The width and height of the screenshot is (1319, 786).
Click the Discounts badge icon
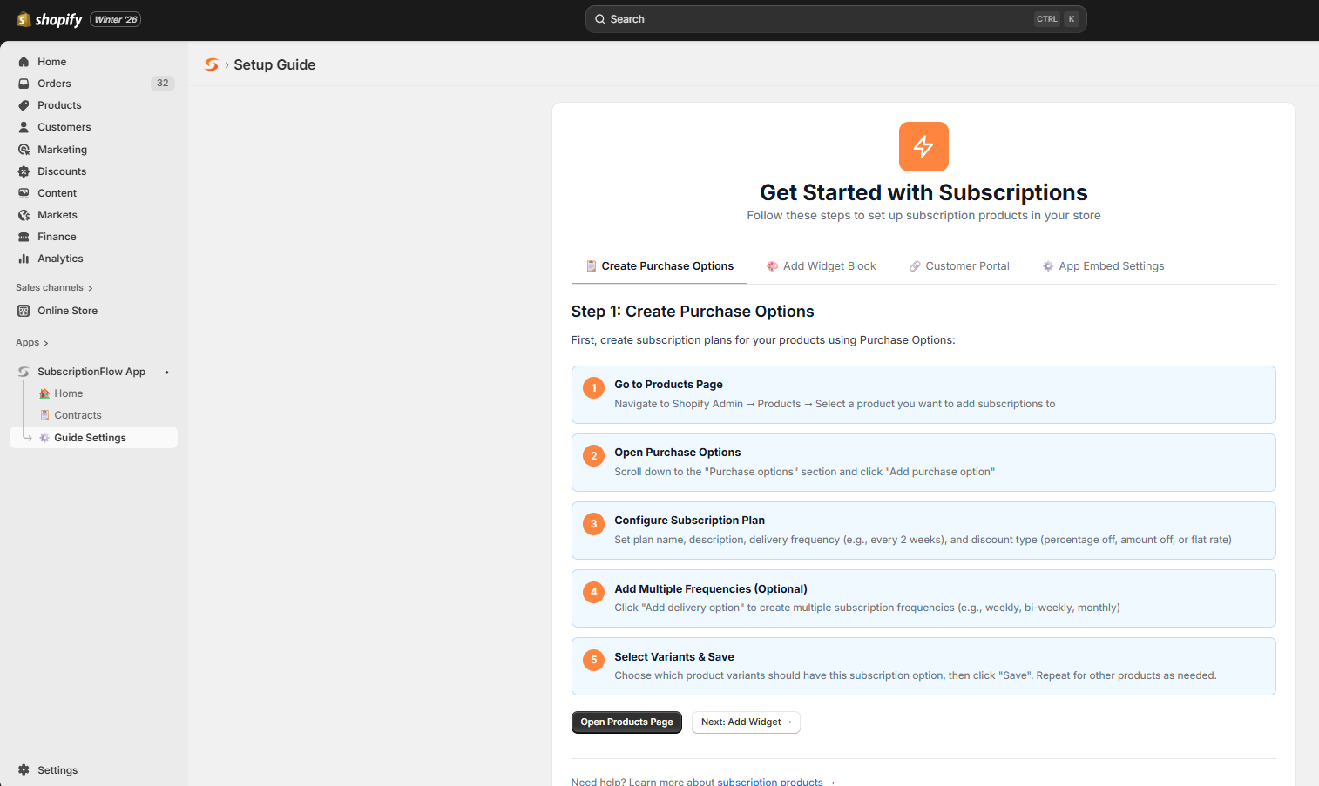tap(24, 171)
